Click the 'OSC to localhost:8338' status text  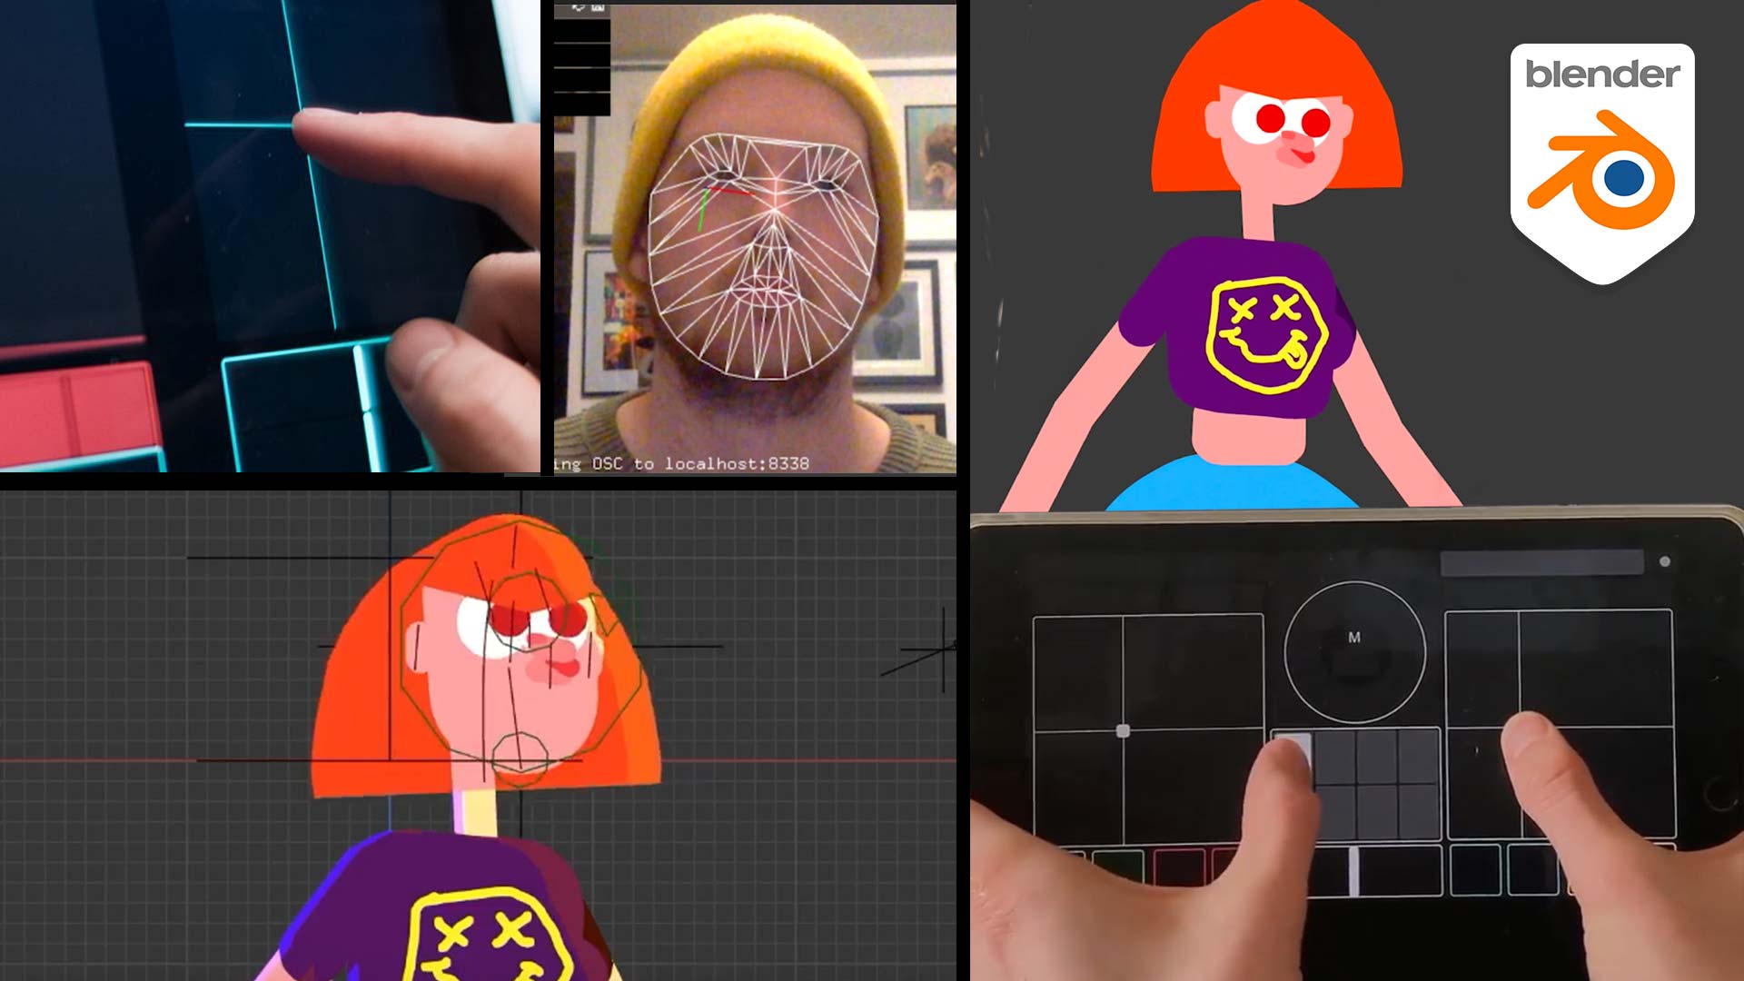coord(700,463)
